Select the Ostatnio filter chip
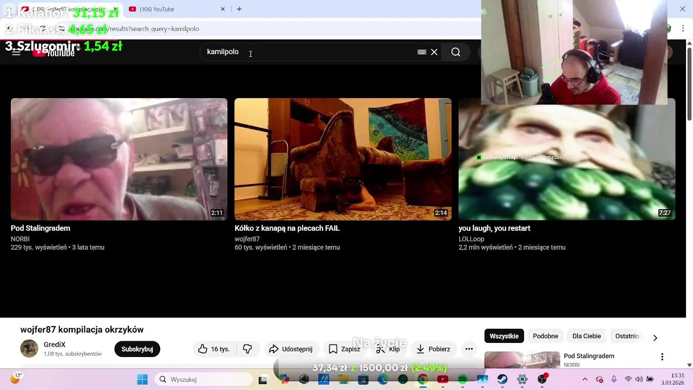Screen dimensions: 693x390 click(627, 336)
